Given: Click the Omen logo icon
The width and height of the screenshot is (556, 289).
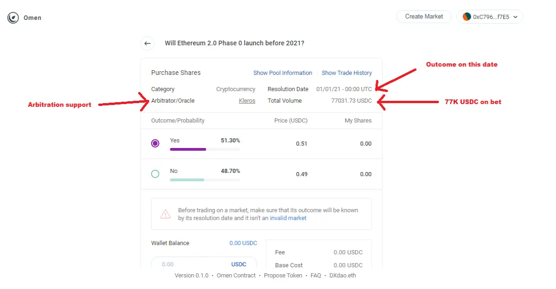Looking at the screenshot, I should pos(13,18).
